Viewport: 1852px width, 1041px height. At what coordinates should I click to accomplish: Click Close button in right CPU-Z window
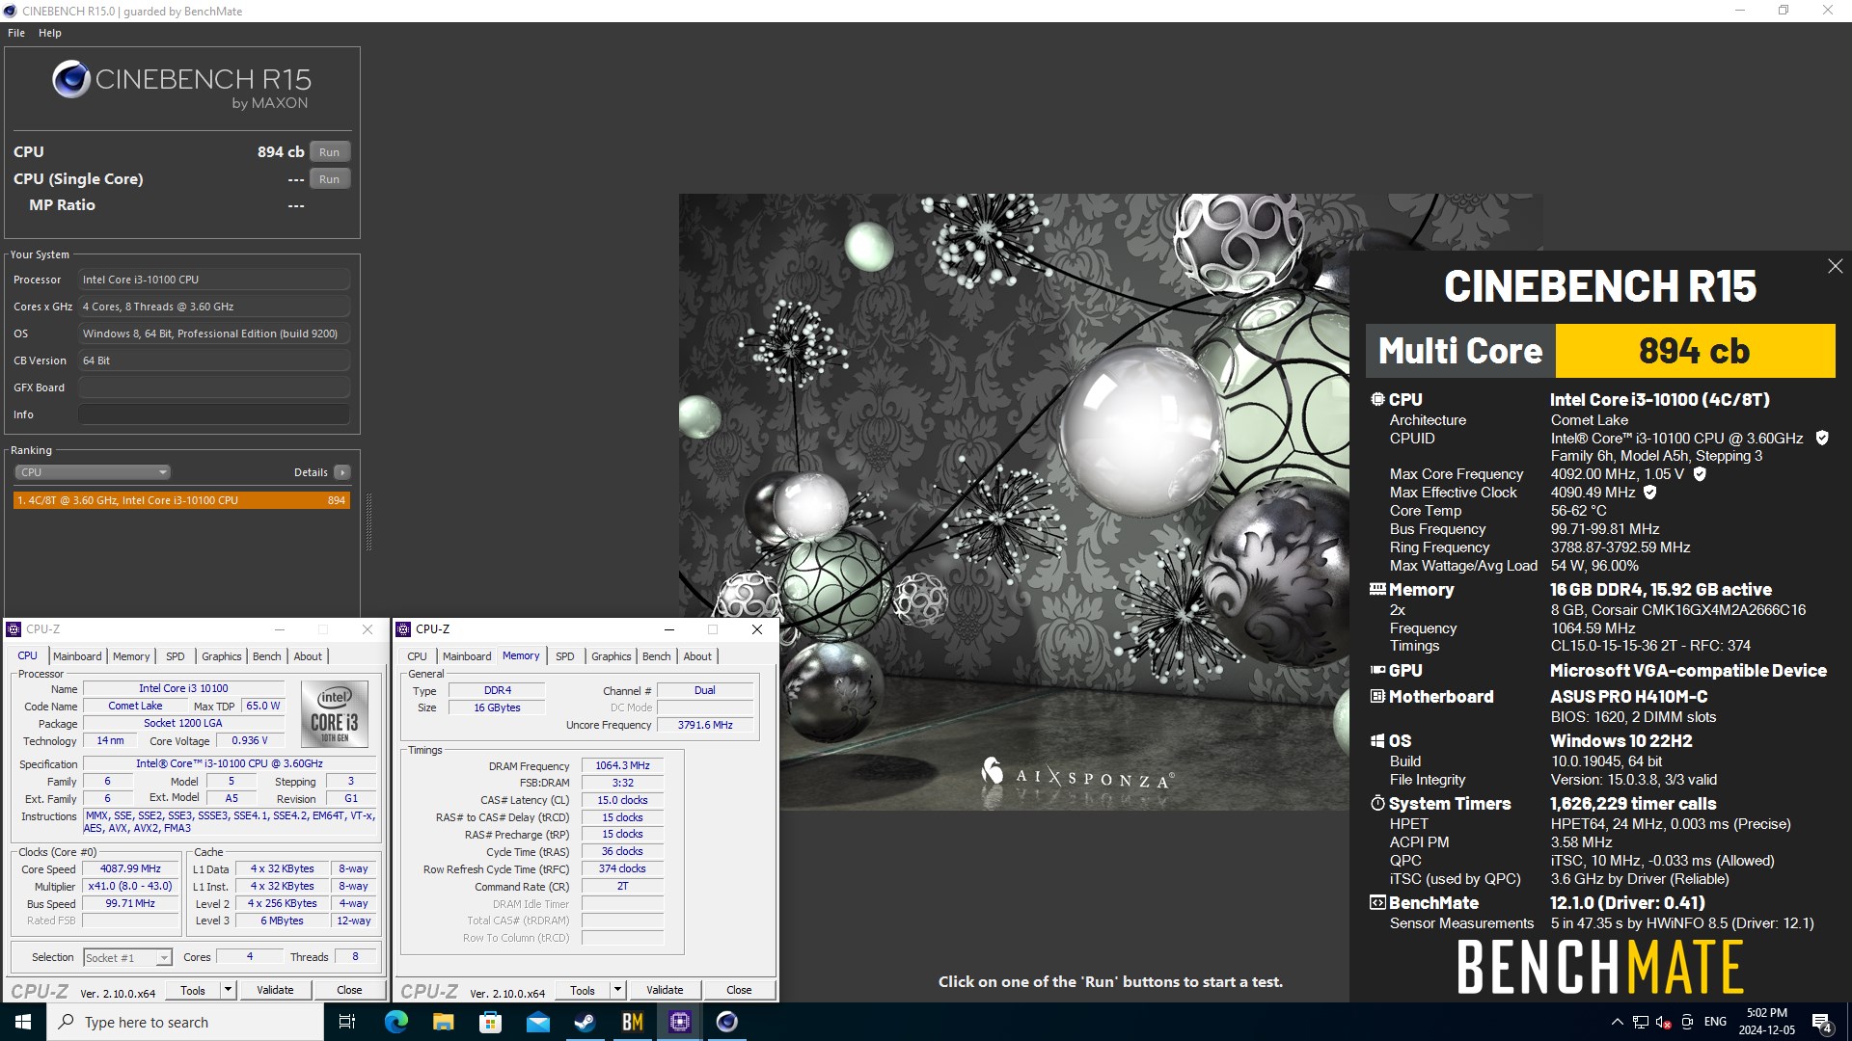[739, 990]
